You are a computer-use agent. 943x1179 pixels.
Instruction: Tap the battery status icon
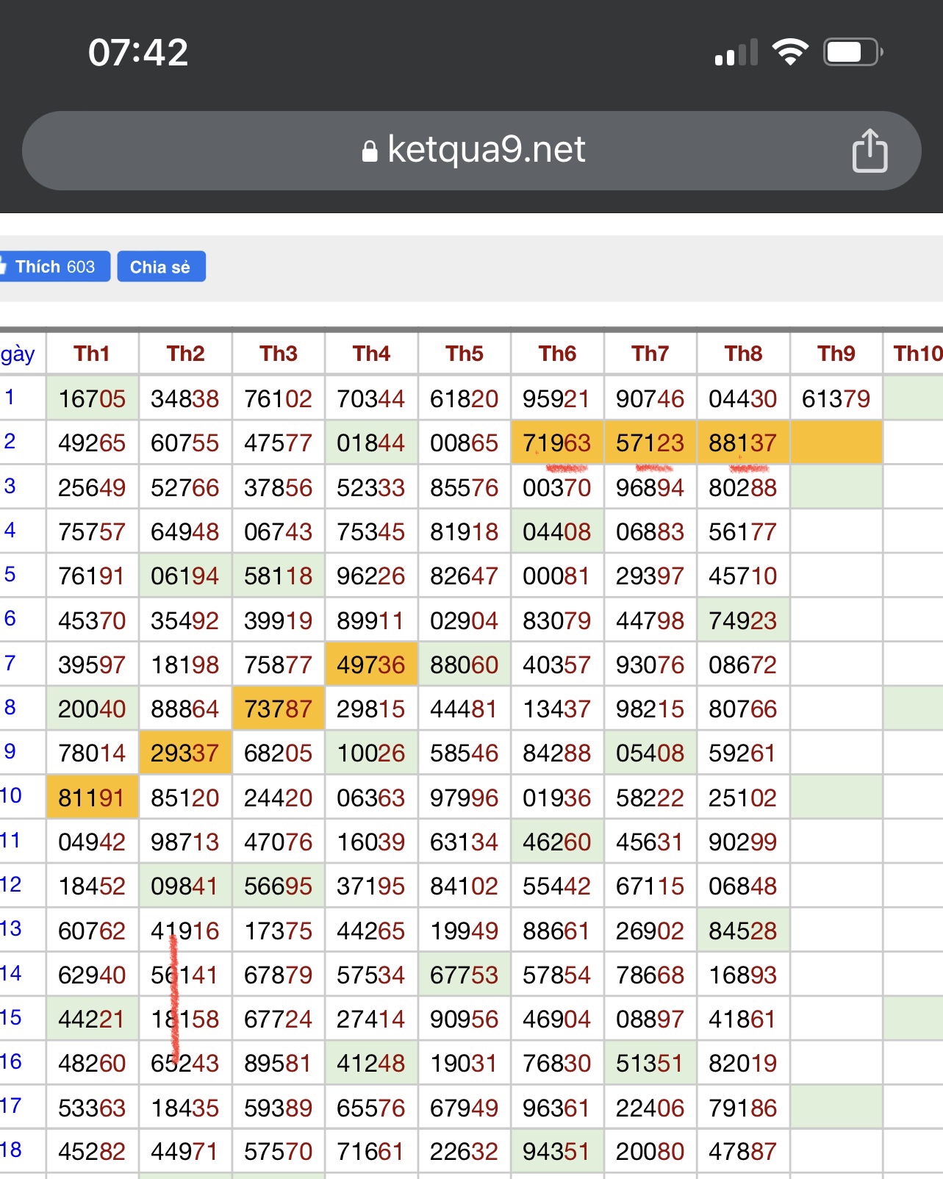click(x=853, y=52)
